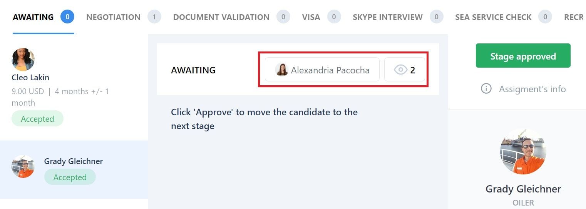Open Cleo Lakin's profile photo
Viewport: 586px width, 209px height.
[23, 60]
